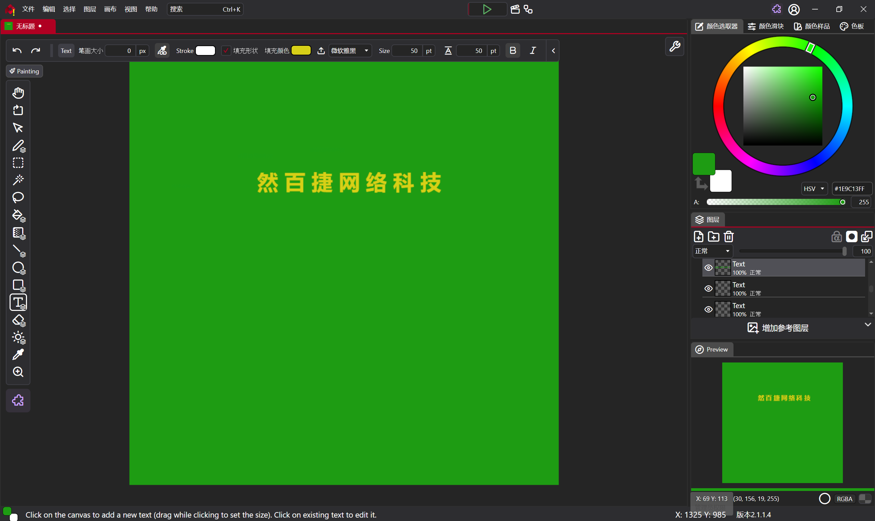Click the alpha opacity slider
The height and width of the screenshot is (521, 875).
click(776, 202)
